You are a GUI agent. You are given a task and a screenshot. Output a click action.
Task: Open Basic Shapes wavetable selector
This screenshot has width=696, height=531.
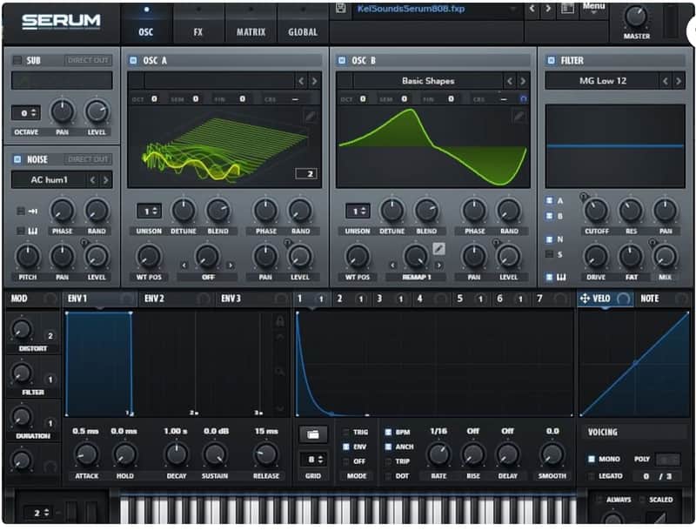coord(428,81)
